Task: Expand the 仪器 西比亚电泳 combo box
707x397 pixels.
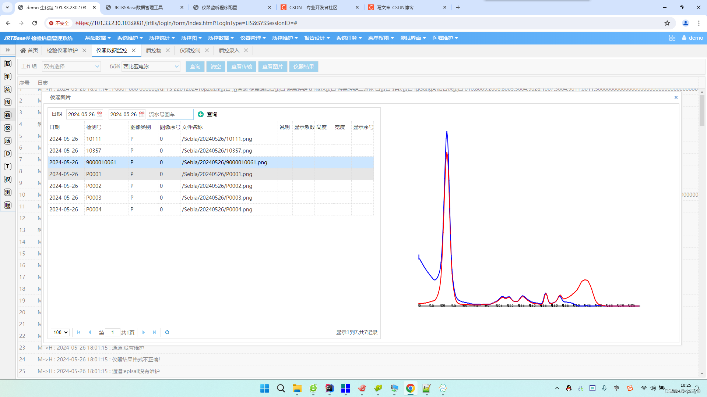Action: coord(176,67)
